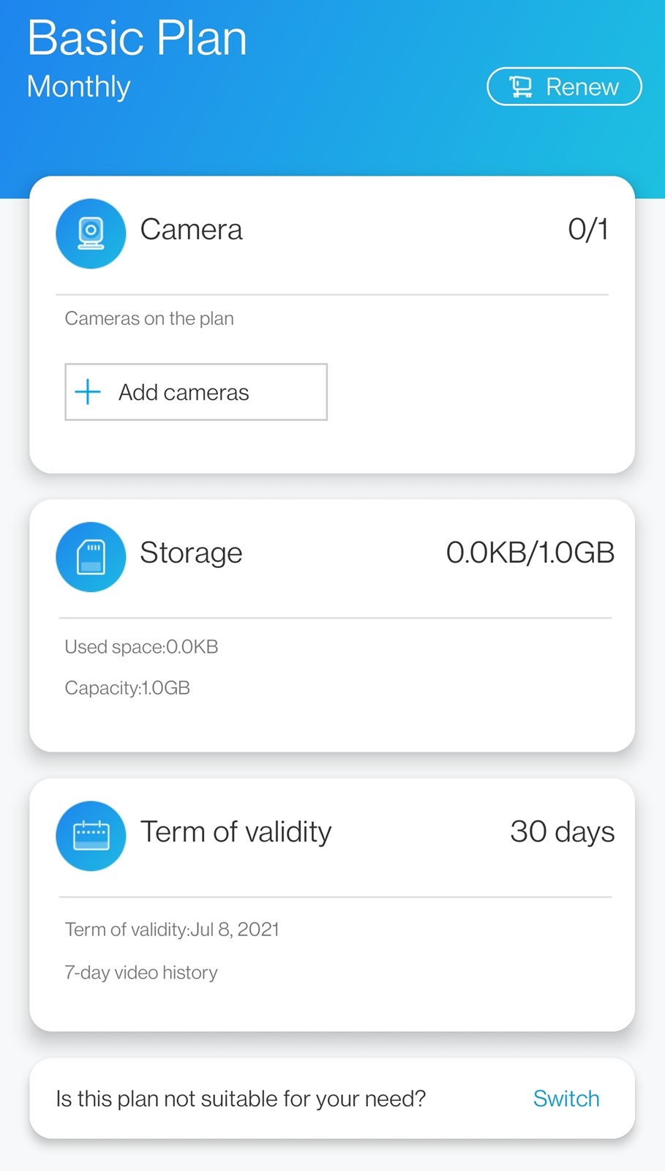The image size is (665, 1171).
Task: Select the Storage heading
Action: pos(191,553)
